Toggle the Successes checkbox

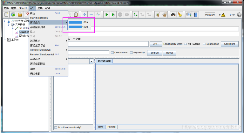204,44
